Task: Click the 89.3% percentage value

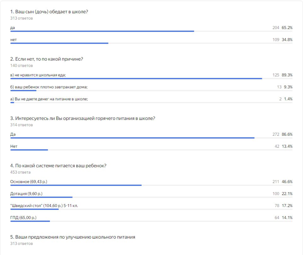Action: tap(287, 75)
